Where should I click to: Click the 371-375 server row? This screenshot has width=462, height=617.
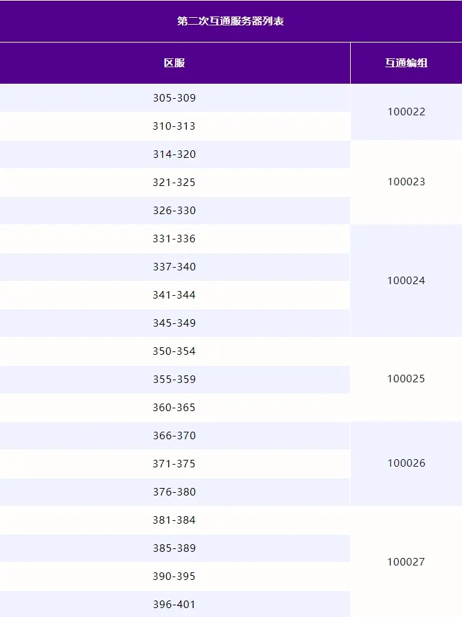(175, 463)
